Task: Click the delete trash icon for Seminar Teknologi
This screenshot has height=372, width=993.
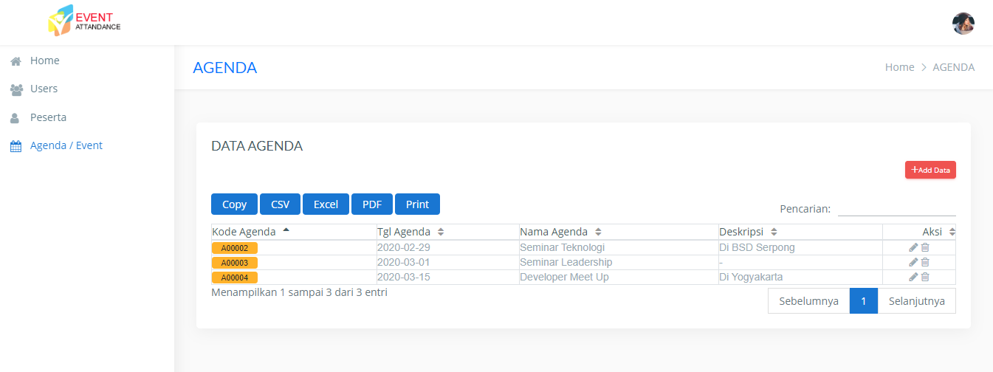Action: click(925, 248)
